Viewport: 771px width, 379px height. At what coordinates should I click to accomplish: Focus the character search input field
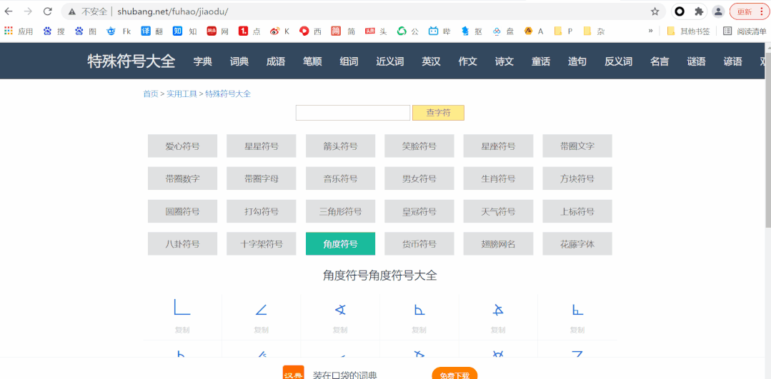[x=352, y=113]
